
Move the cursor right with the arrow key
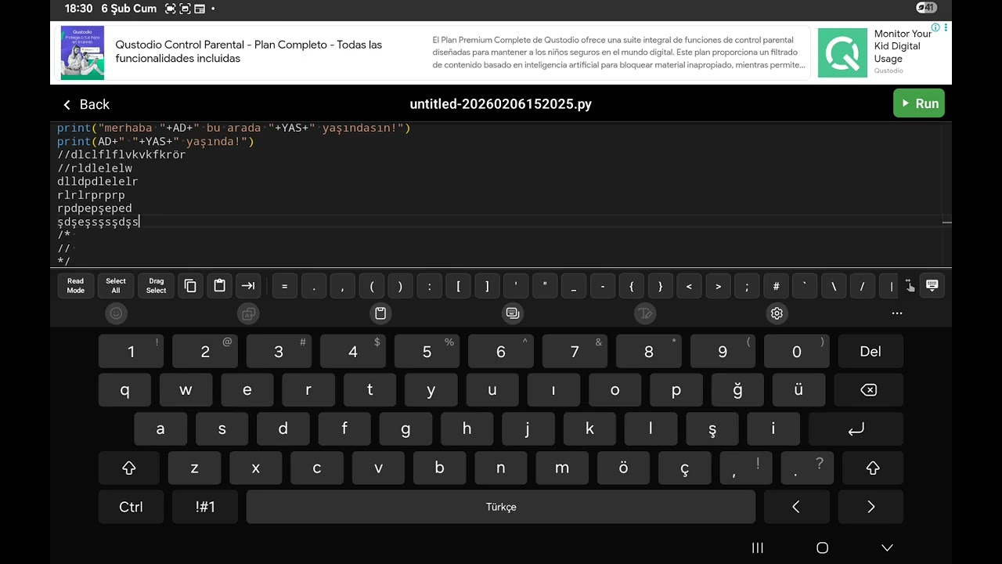(x=870, y=507)
